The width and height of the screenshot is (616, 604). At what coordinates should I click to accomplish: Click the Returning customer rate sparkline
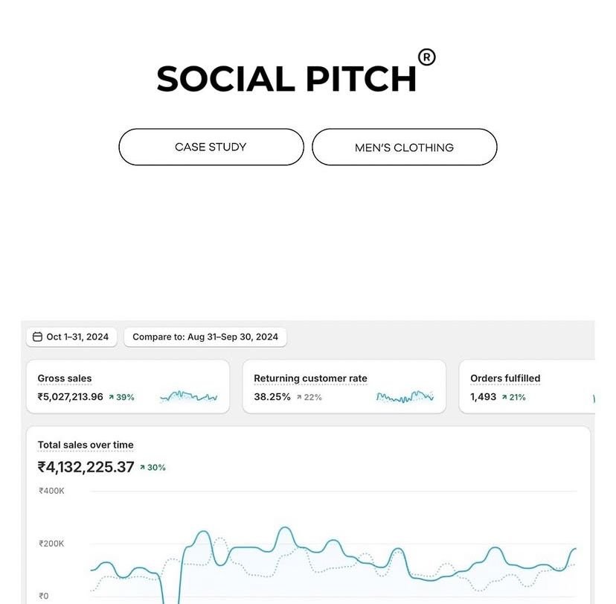pyautogui.click(x=405, y=397)
